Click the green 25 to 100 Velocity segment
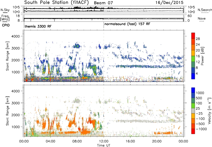 (x=193, y=106)
